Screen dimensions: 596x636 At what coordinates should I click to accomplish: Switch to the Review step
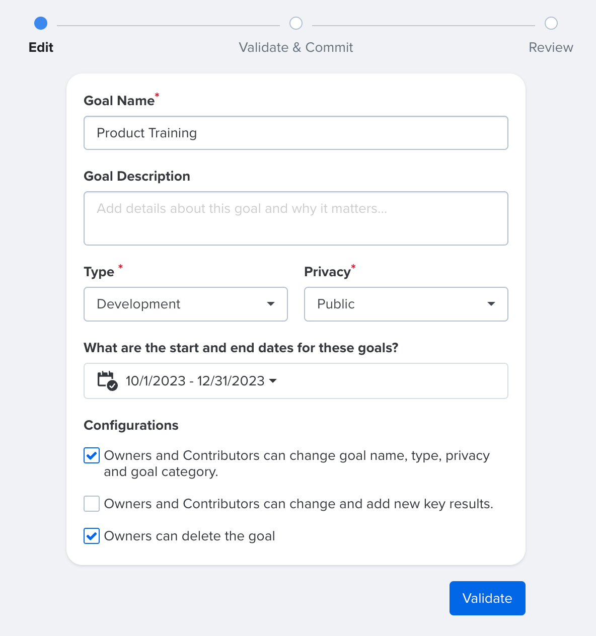click(551, 47)
